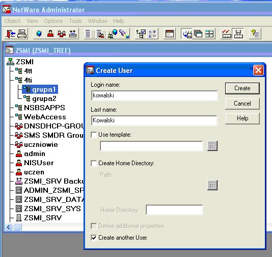Select the NSBSAPPS container
Image resolution: width=272 pixels, height=257 pixels.
[40, 108]
